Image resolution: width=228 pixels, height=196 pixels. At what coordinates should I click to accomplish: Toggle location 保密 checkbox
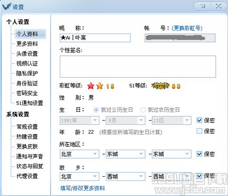tap(200, 154)
